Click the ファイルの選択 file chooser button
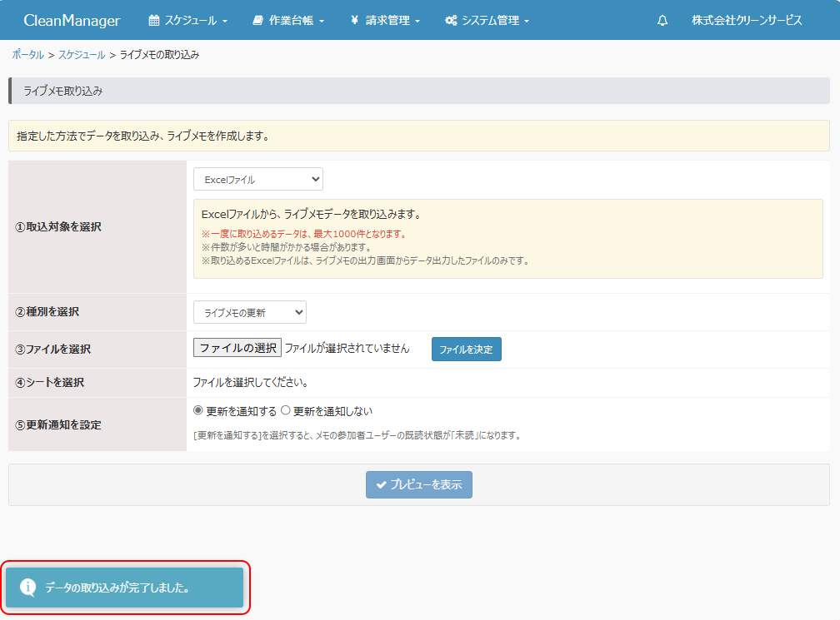840x620 pixels. [x=237, y=348]
